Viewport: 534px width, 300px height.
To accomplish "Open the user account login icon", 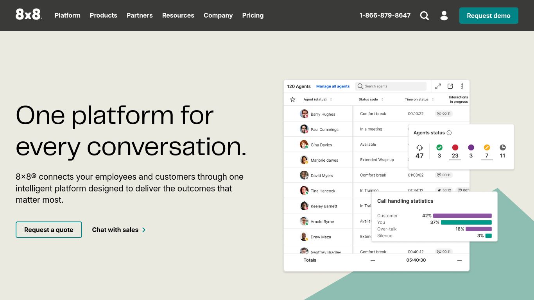I will [444, 16].
